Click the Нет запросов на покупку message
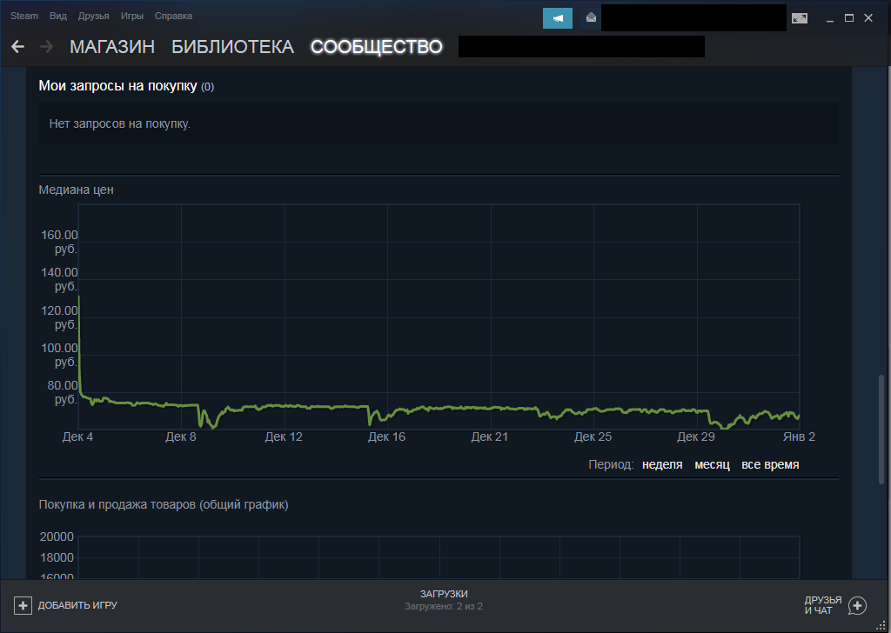 coord(119,123)
